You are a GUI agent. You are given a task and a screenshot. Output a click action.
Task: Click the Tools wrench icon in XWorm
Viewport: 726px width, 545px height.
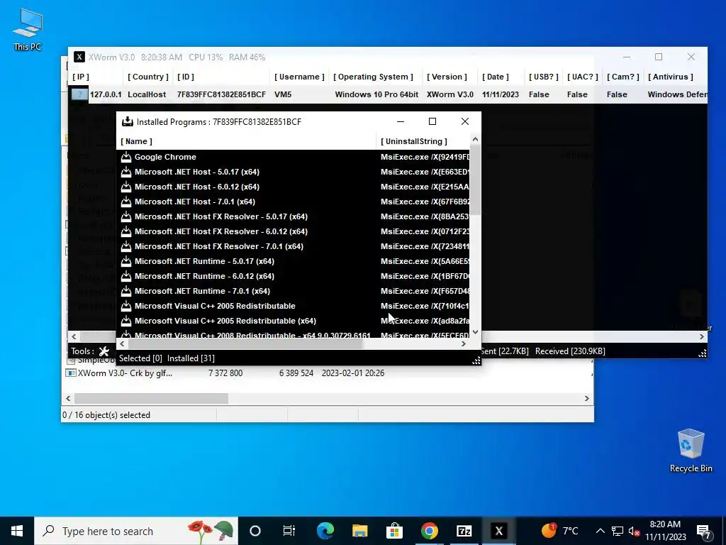(x=104, y=351)
